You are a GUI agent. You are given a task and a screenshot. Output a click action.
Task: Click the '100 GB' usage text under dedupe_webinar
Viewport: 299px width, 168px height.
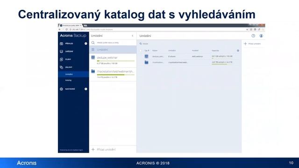pos(107,63)
